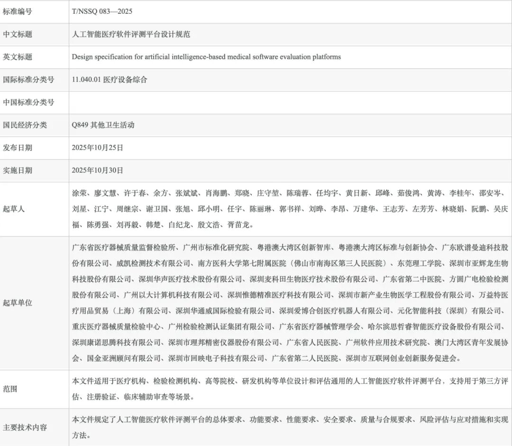Click the 中国标准分类号 label cell
This screenshot has height=446, width=512.
pos(28,102)
